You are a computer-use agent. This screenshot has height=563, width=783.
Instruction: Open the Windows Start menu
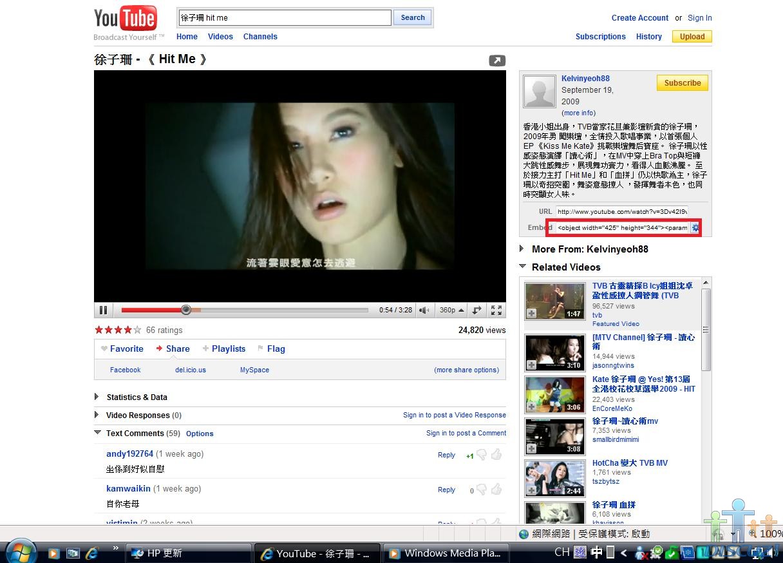(21, 551)
